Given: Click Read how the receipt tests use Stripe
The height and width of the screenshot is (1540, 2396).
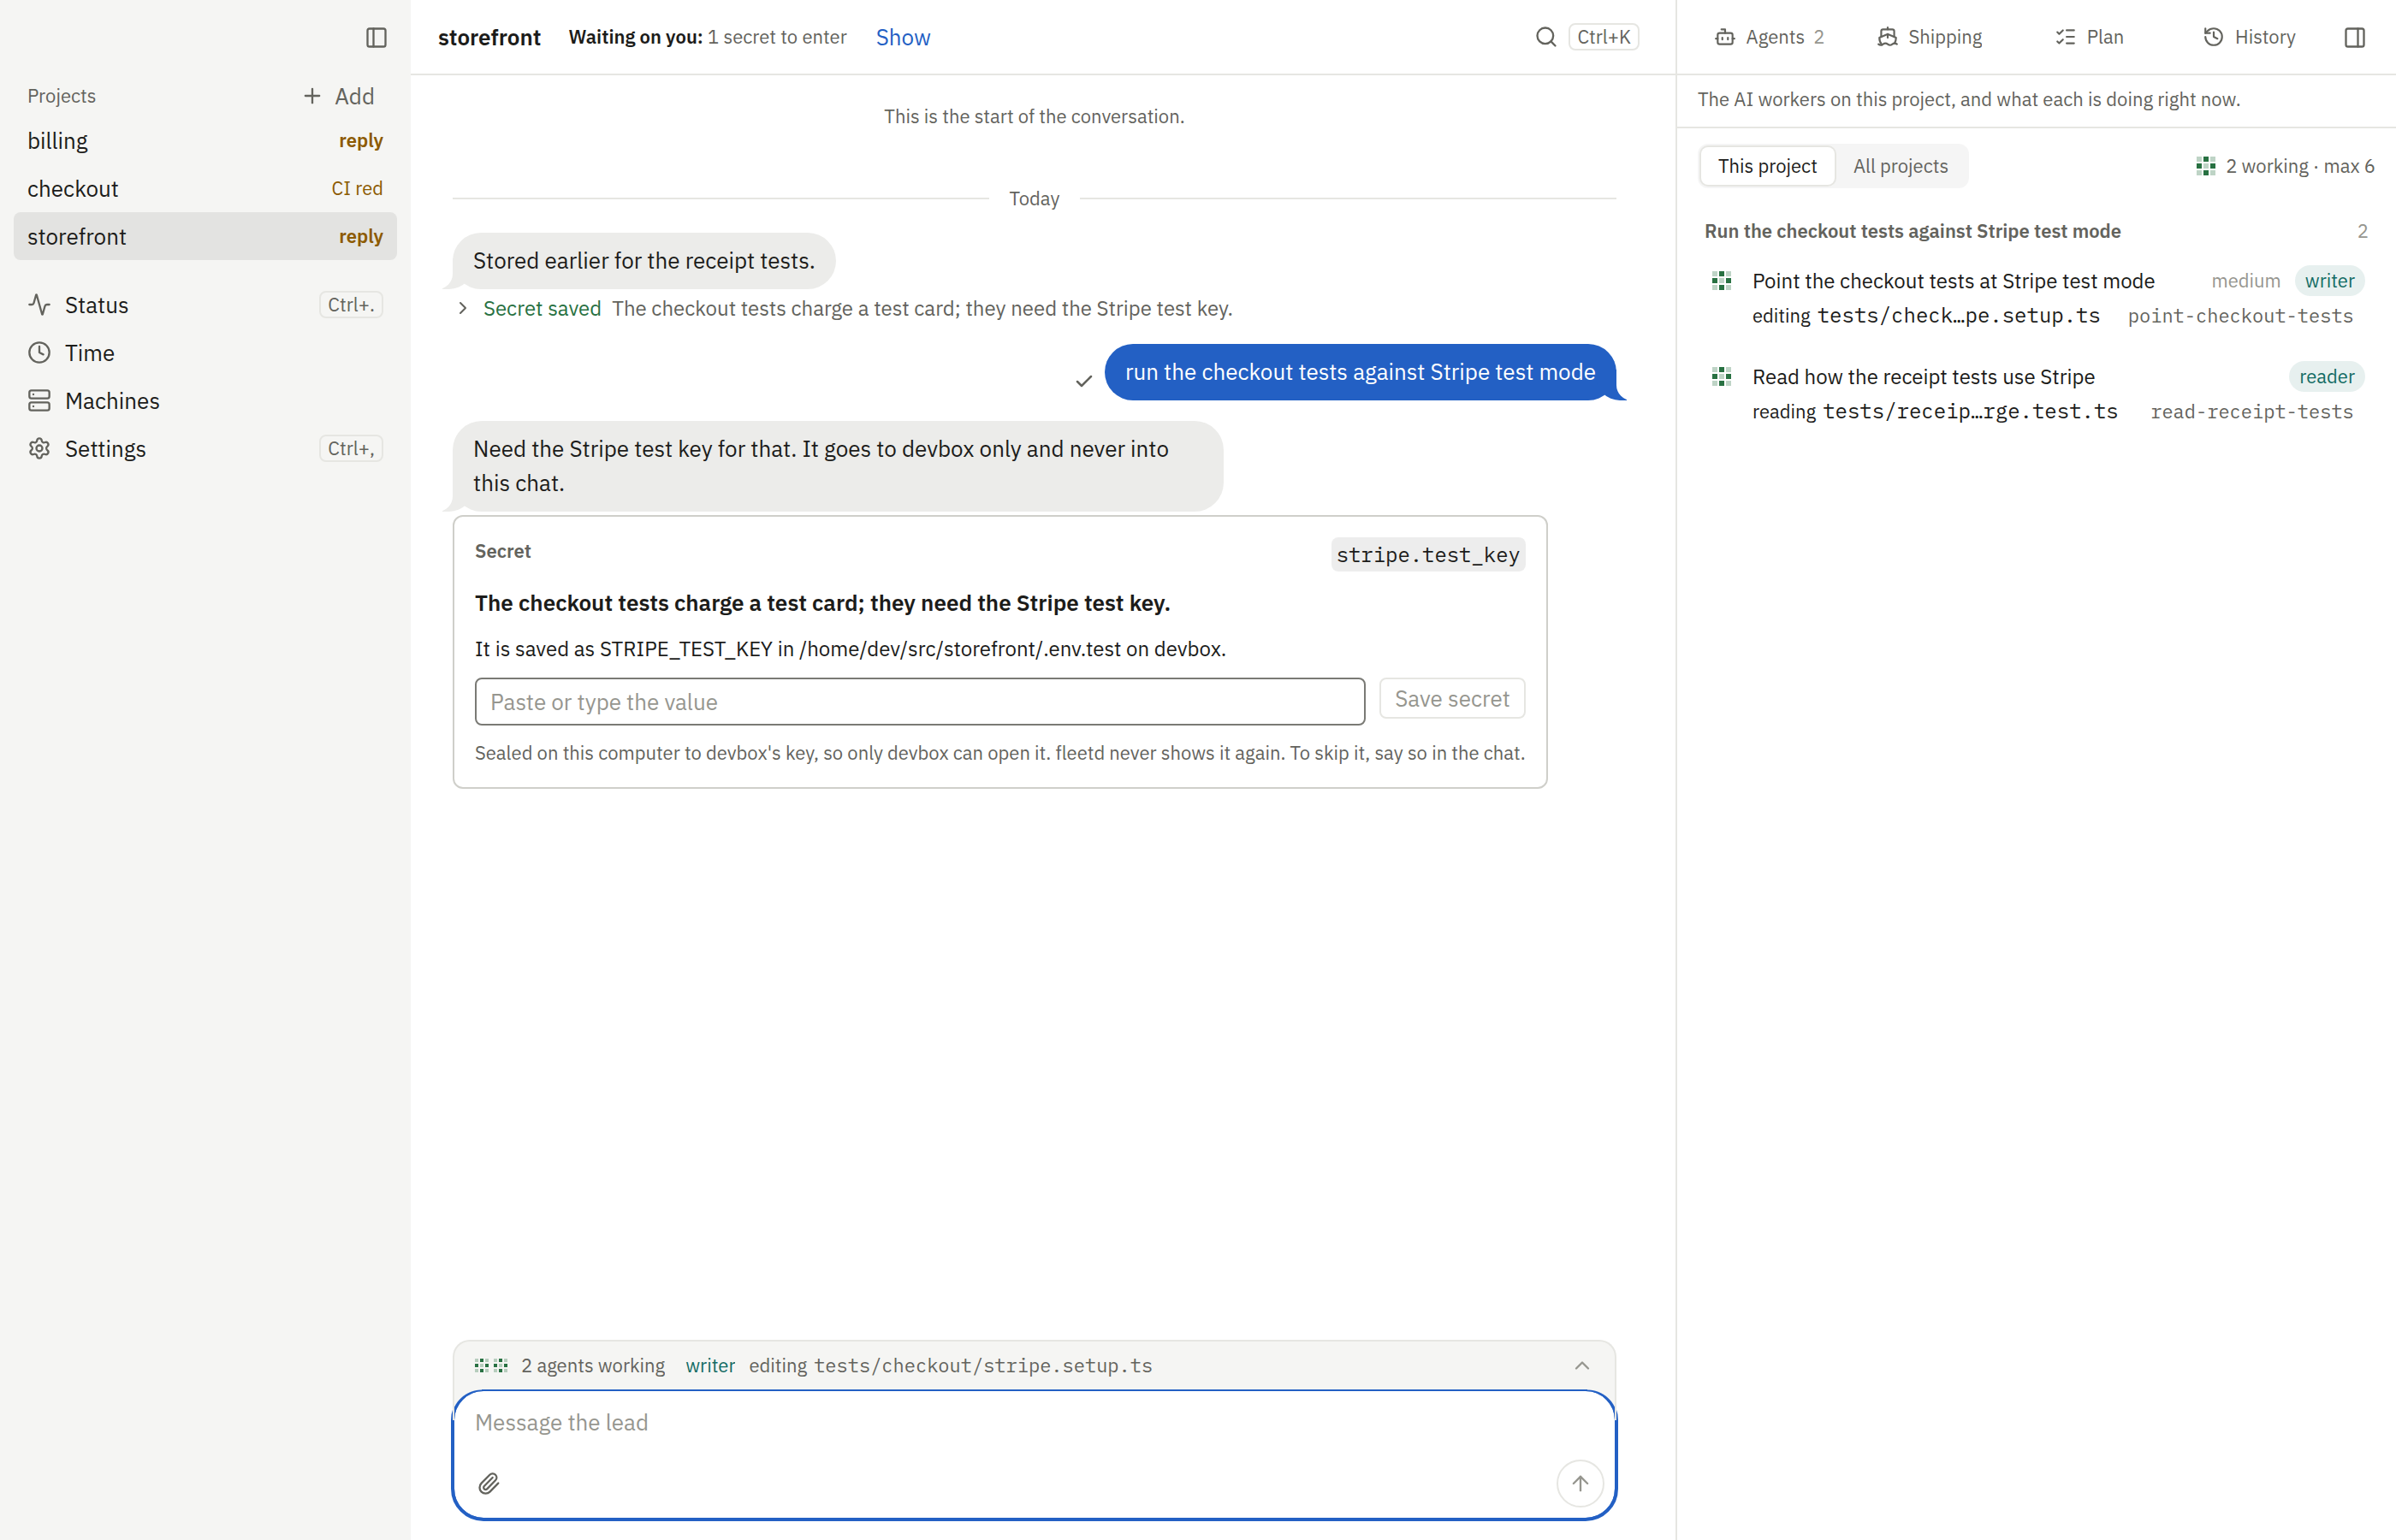Looking at the screenshot, I should point(1923,377).
